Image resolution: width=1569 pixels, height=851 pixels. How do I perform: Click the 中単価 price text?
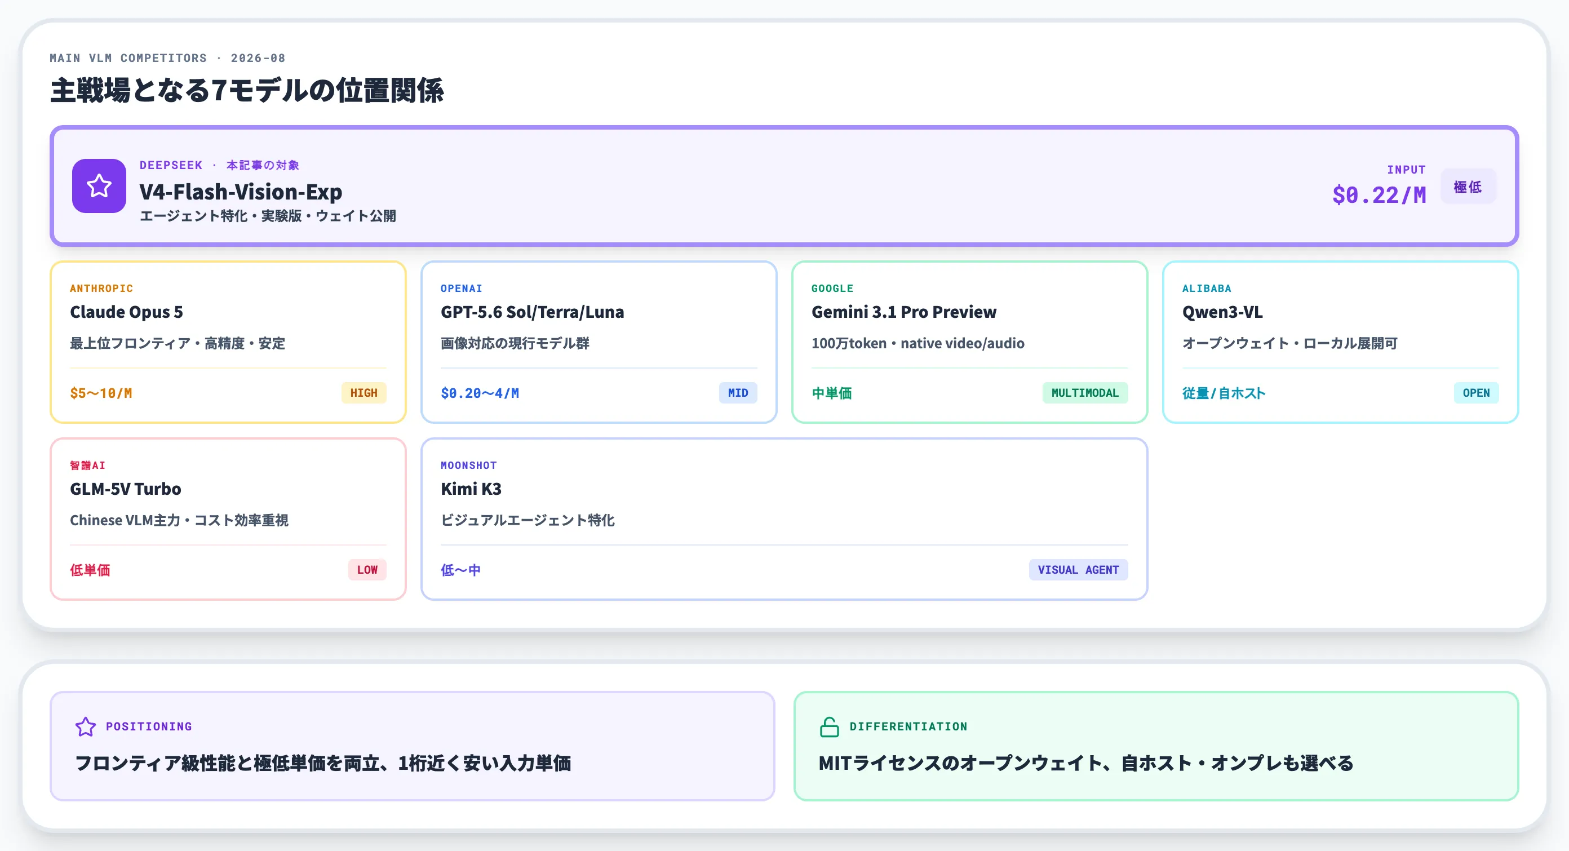831,393
